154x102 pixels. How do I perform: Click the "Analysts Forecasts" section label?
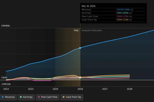(92, 30)
